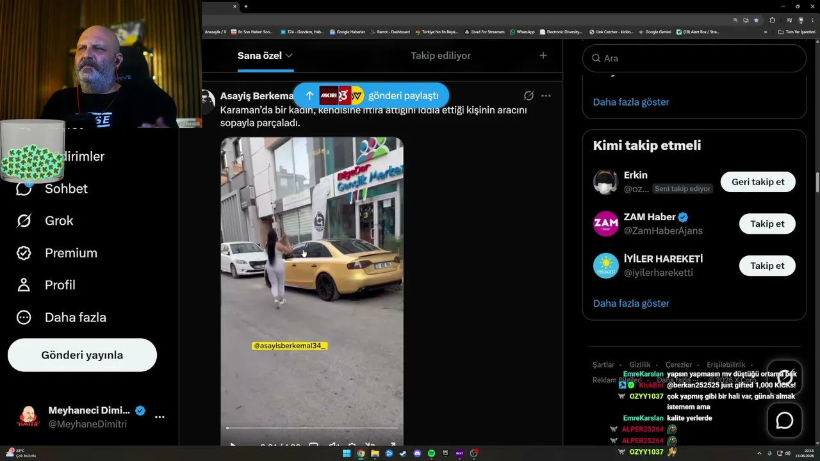Image resolution: width=820 pixels, height=461 pixels.
Task: Open the Daha fazla circle icon
Action: coord(24,318)
